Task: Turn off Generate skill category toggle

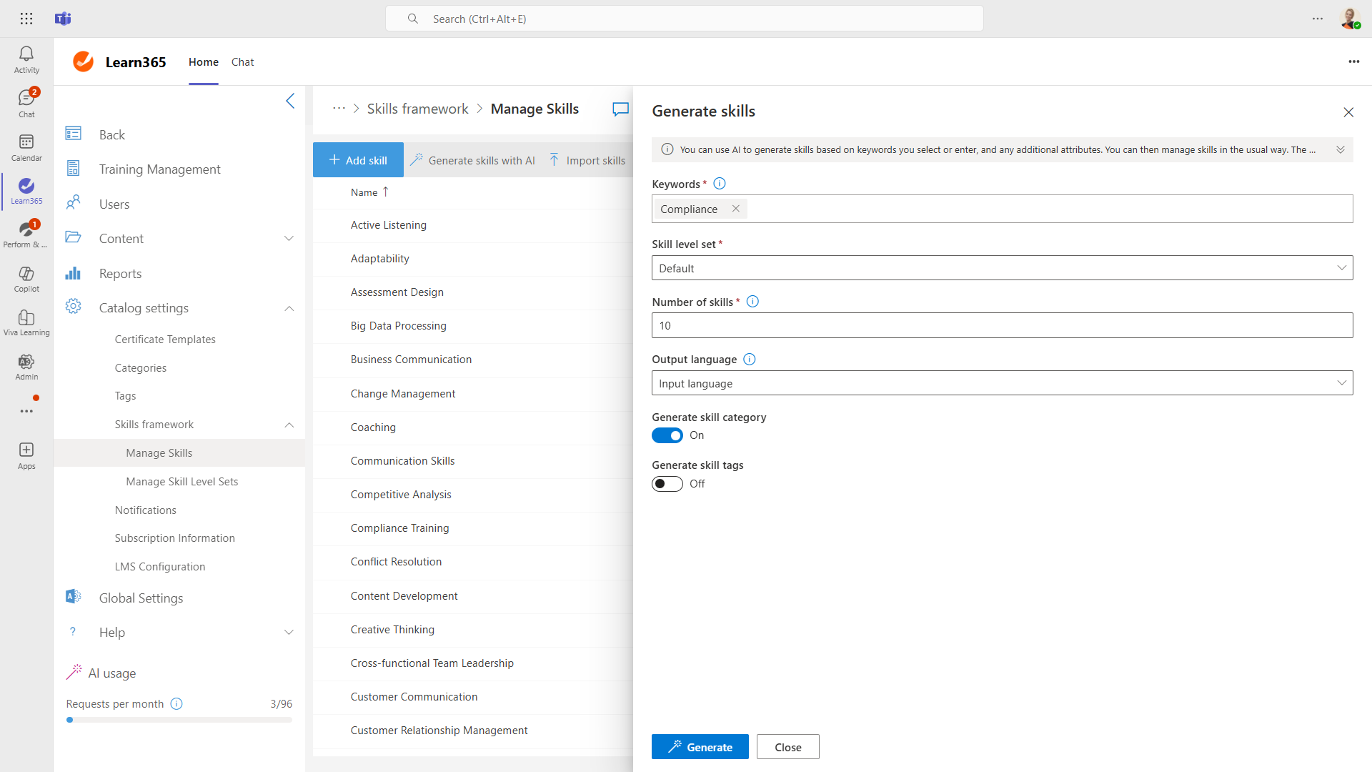Action: point(667,435)
